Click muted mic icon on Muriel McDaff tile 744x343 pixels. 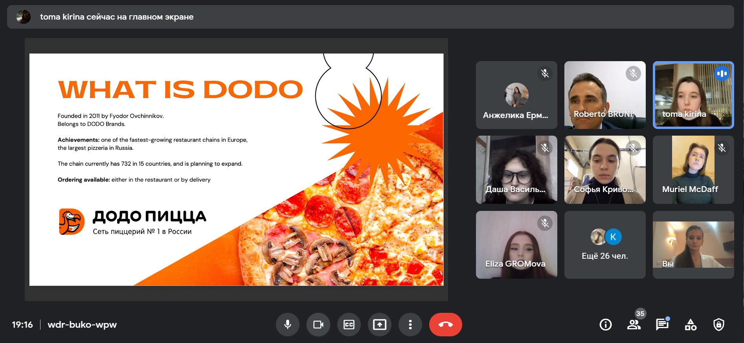[x=722, y=148]
